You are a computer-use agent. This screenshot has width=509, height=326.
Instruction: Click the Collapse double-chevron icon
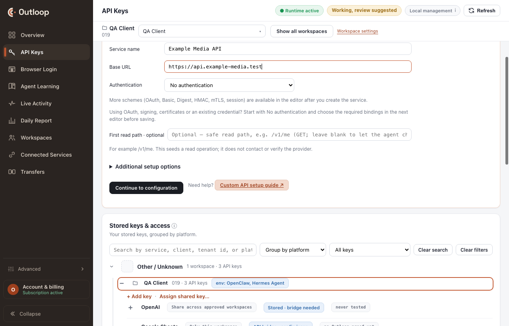[13, 314]
